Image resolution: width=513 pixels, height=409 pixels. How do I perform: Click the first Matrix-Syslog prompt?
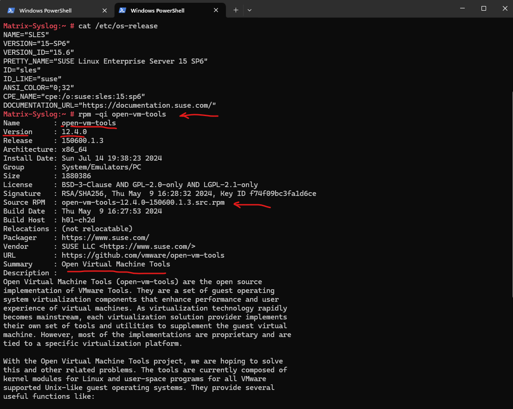point(38,26)
